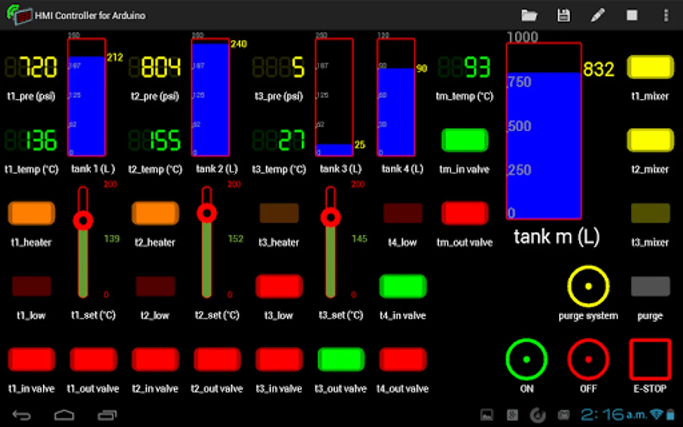This screenshot has width=683, height=427.
Task: Tap the circular sync notification icon
Action: pyautogui.click(x=537, y=415)
